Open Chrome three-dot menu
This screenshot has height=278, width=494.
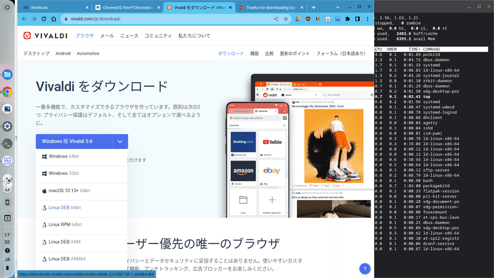pos(367,19)
